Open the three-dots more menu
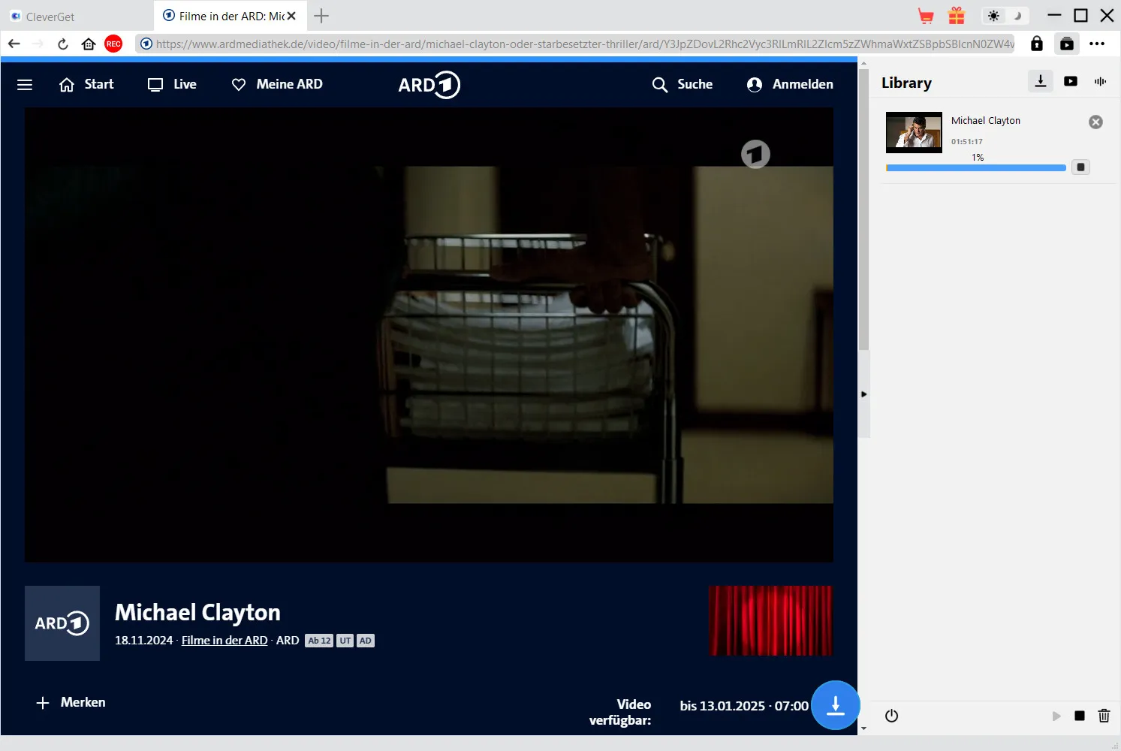 pyautogui.click(x=1097, y=44)
